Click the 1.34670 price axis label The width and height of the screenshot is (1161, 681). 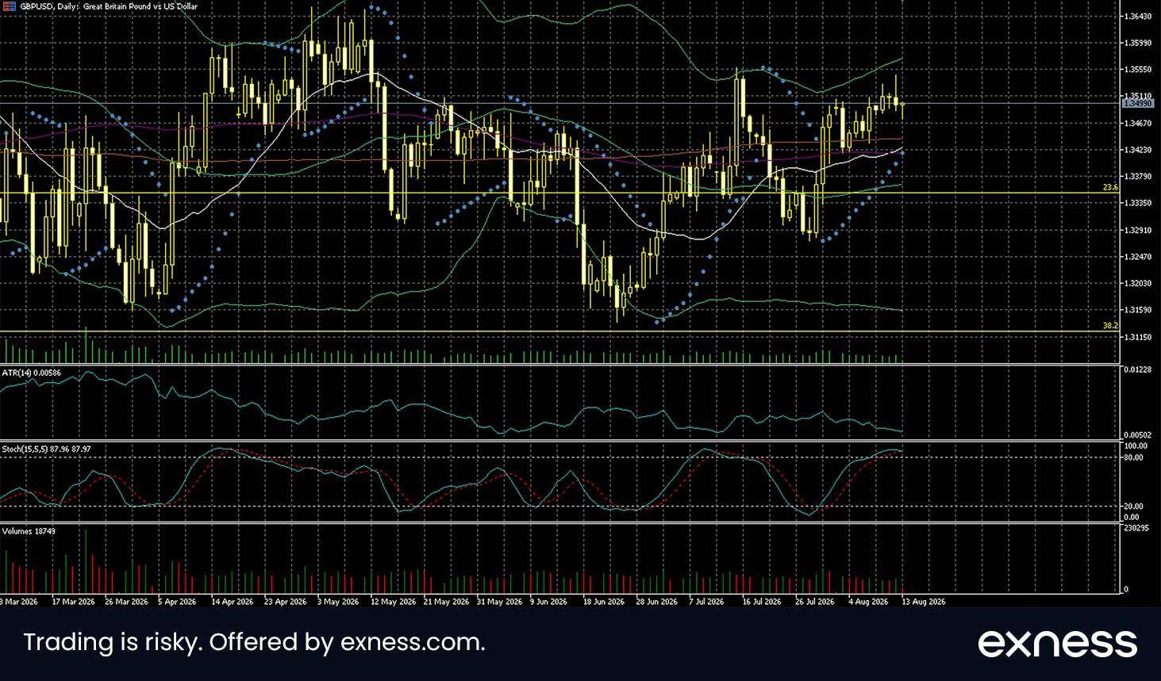[1137, 124]
